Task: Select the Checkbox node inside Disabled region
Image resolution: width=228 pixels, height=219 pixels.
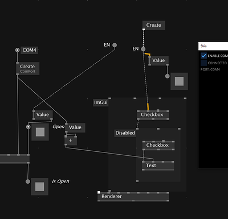Action: tap(158, 146)
